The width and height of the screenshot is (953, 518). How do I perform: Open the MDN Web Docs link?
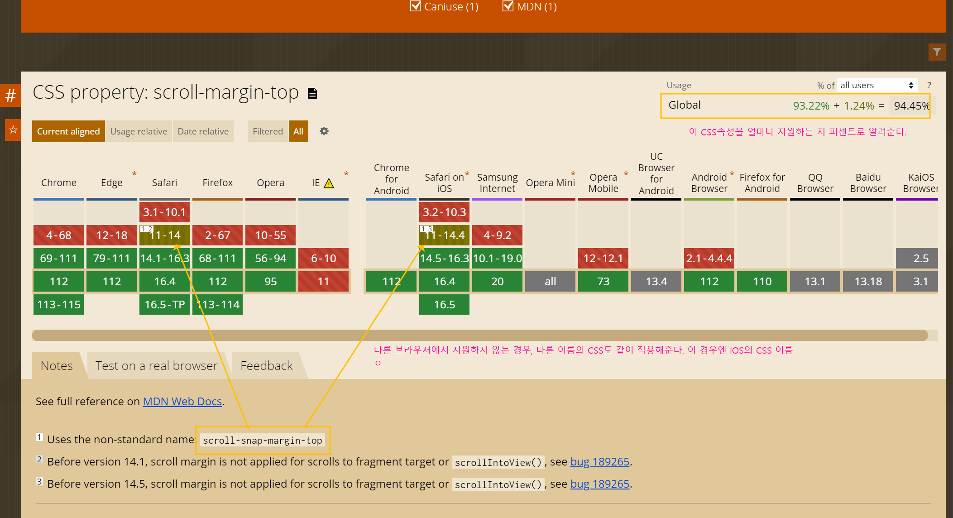[x=182, y=402]
